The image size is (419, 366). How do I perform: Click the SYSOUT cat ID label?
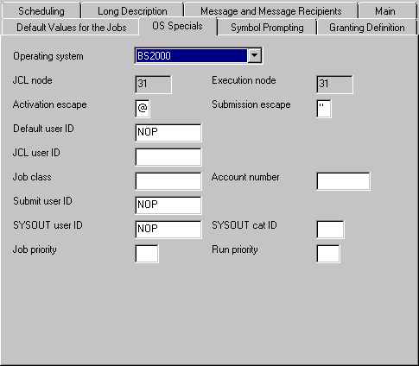(x=244, y=225)
